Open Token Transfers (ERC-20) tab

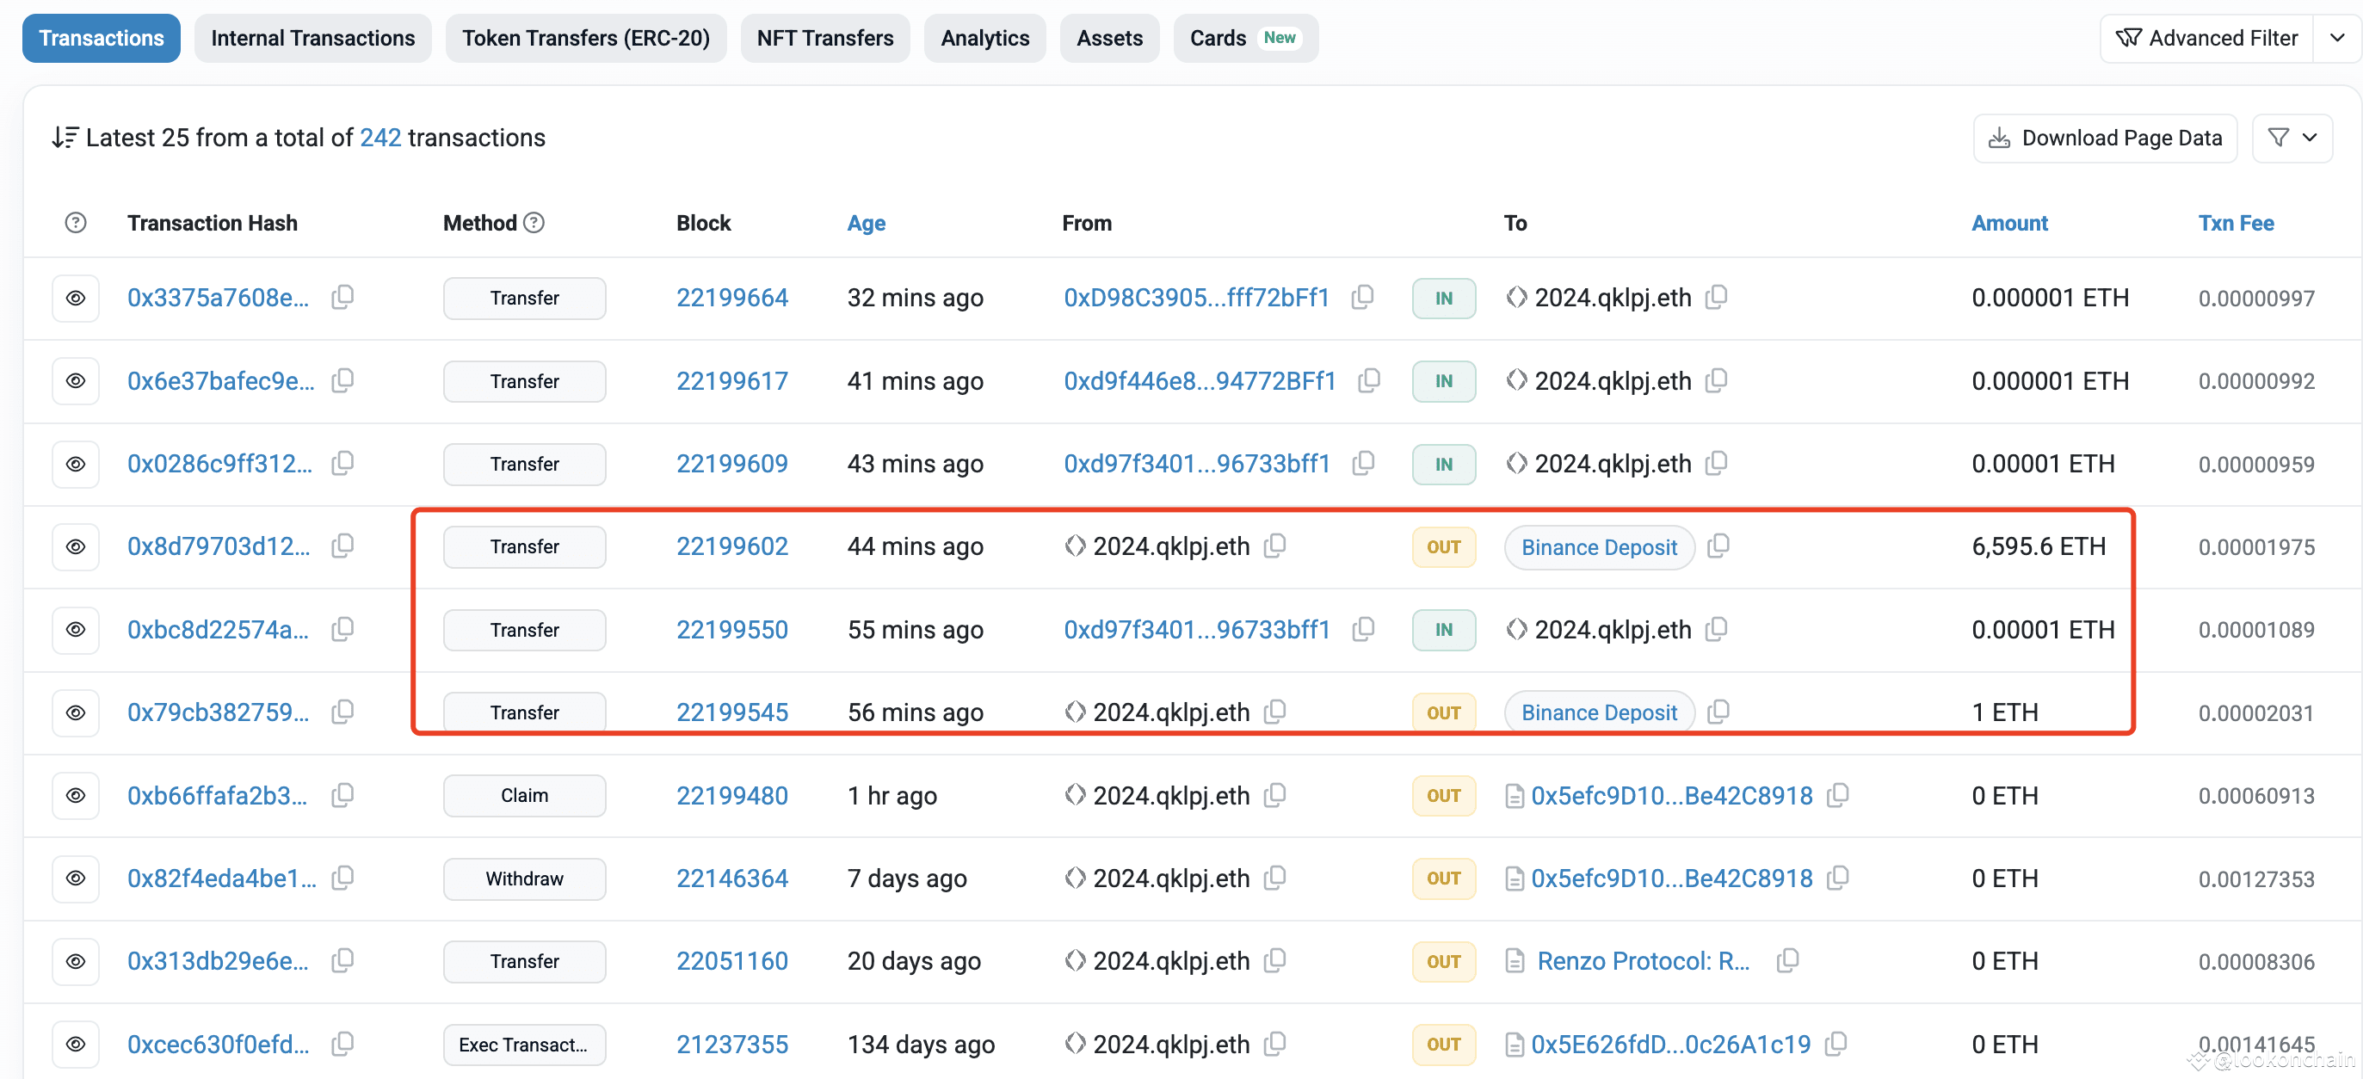point(585,38)
